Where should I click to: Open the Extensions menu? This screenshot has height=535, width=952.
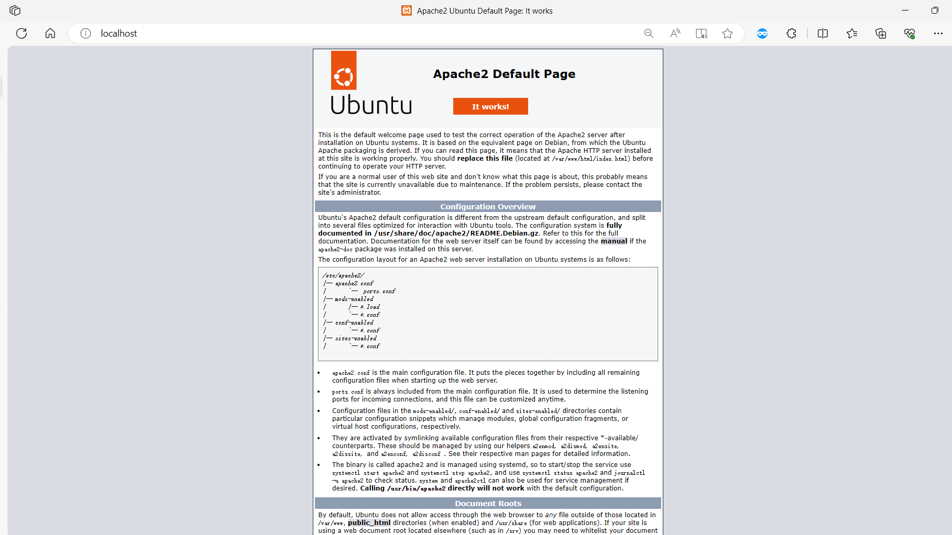click(x=791, y=34)
